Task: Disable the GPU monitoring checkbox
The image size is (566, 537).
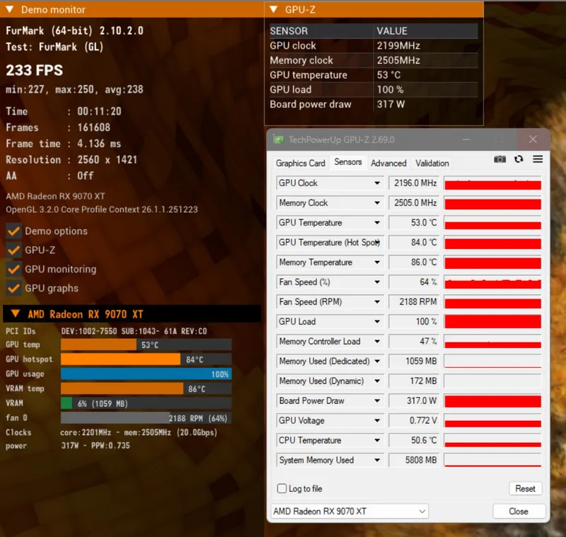Action: click(13, 270)
